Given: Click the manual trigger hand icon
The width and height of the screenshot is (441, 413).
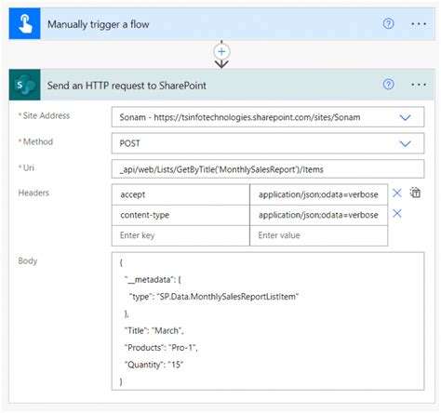Looking at the screenshot, I should click(24, 24).
